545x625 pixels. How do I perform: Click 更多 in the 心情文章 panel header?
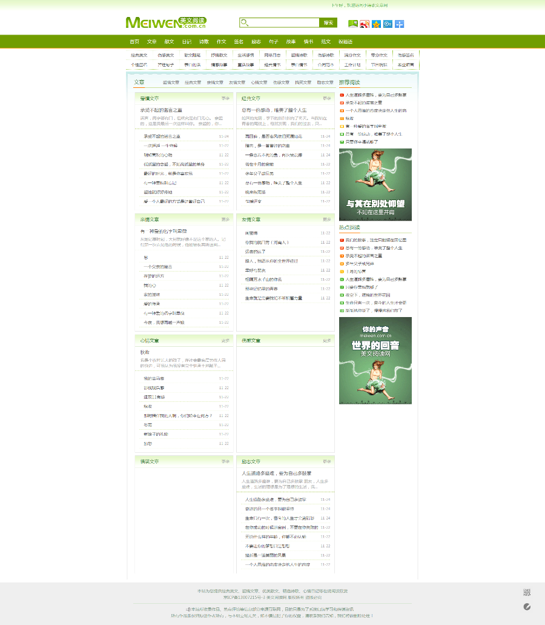coord(226,341)
